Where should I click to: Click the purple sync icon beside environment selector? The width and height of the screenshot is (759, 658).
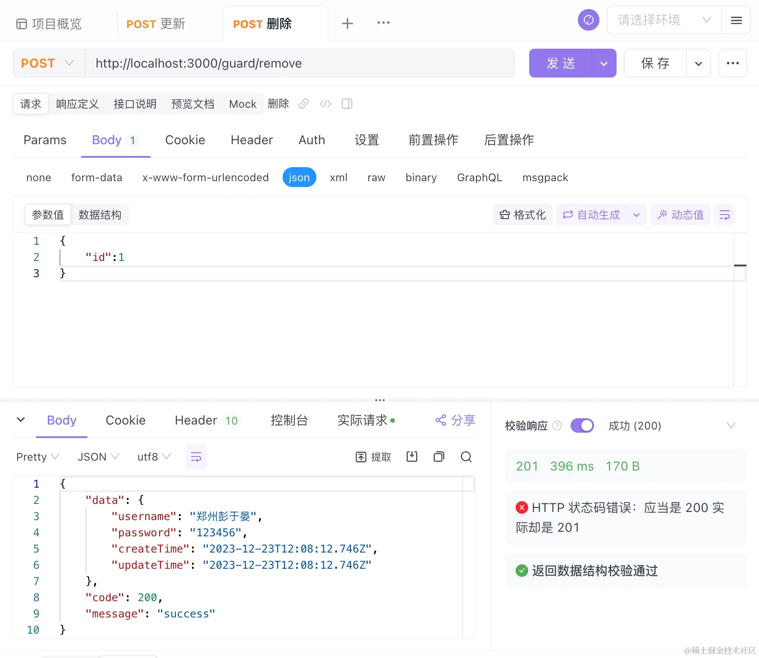click(588, 20)
